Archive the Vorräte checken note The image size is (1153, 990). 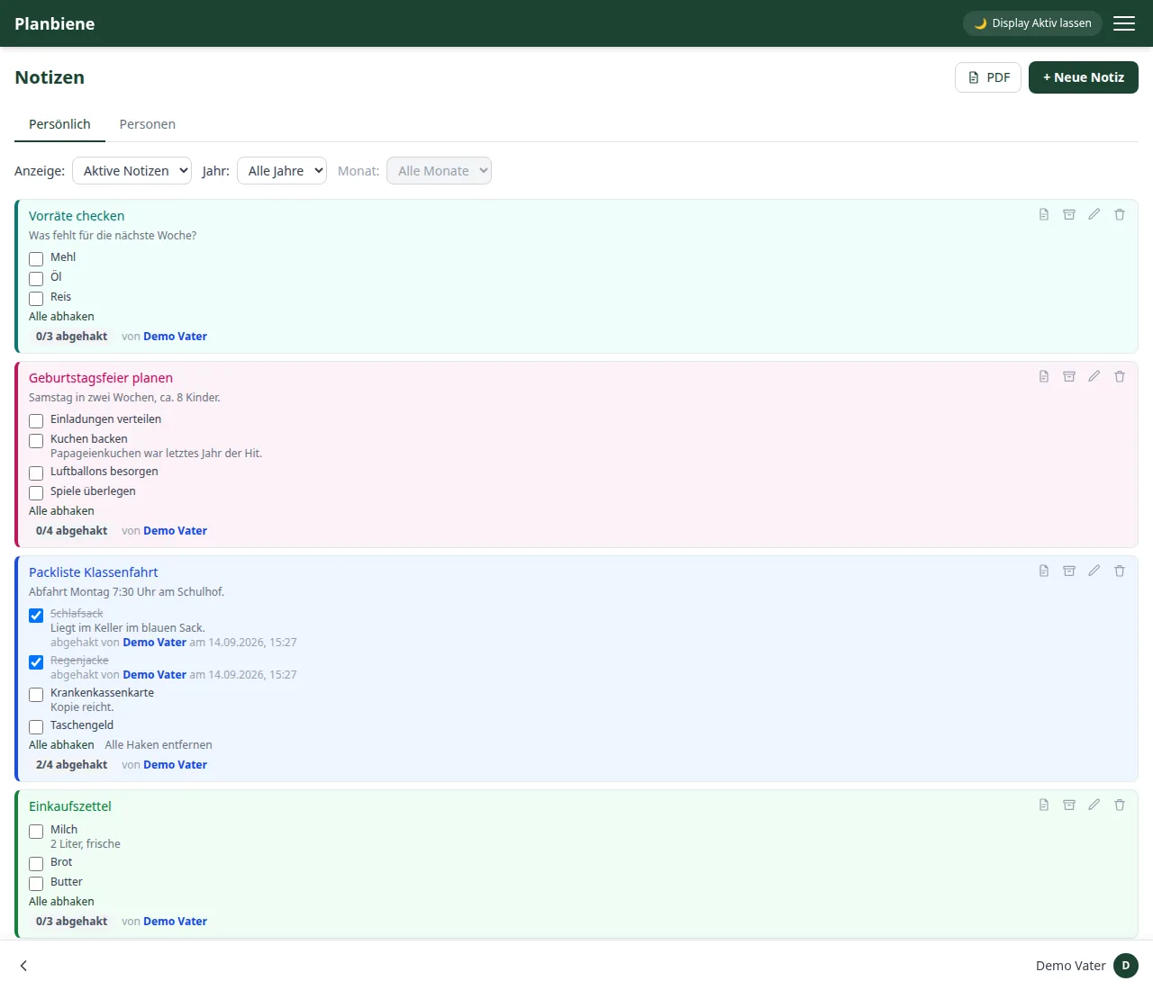click(1069, 214)
